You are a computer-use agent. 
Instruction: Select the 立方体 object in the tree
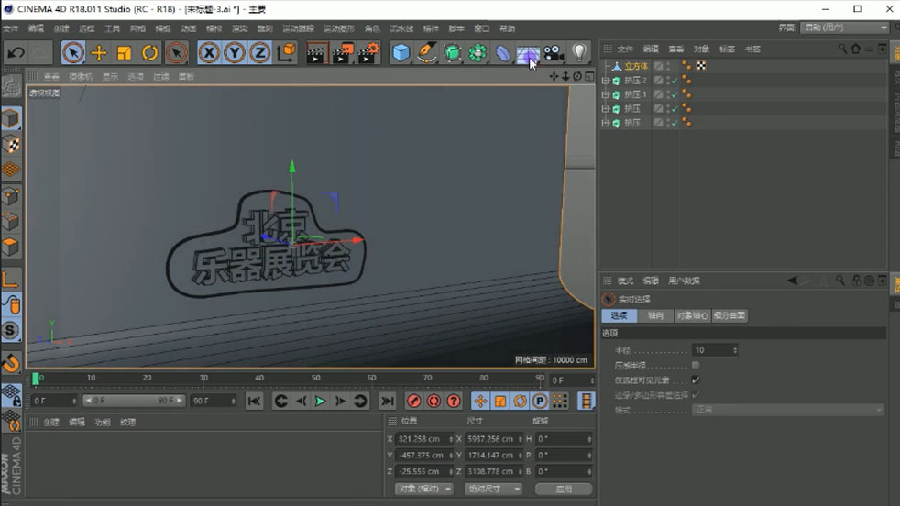[636, 66]
